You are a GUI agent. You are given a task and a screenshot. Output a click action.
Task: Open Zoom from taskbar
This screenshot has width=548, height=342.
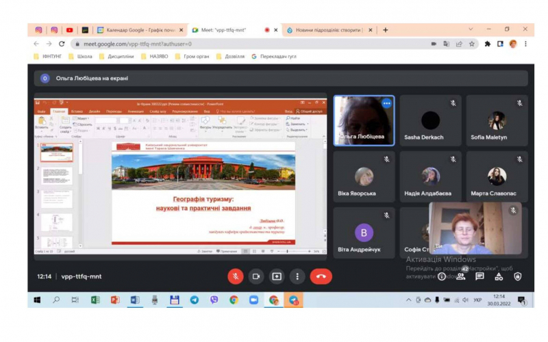pyautogui.click(x=253, y=300)
